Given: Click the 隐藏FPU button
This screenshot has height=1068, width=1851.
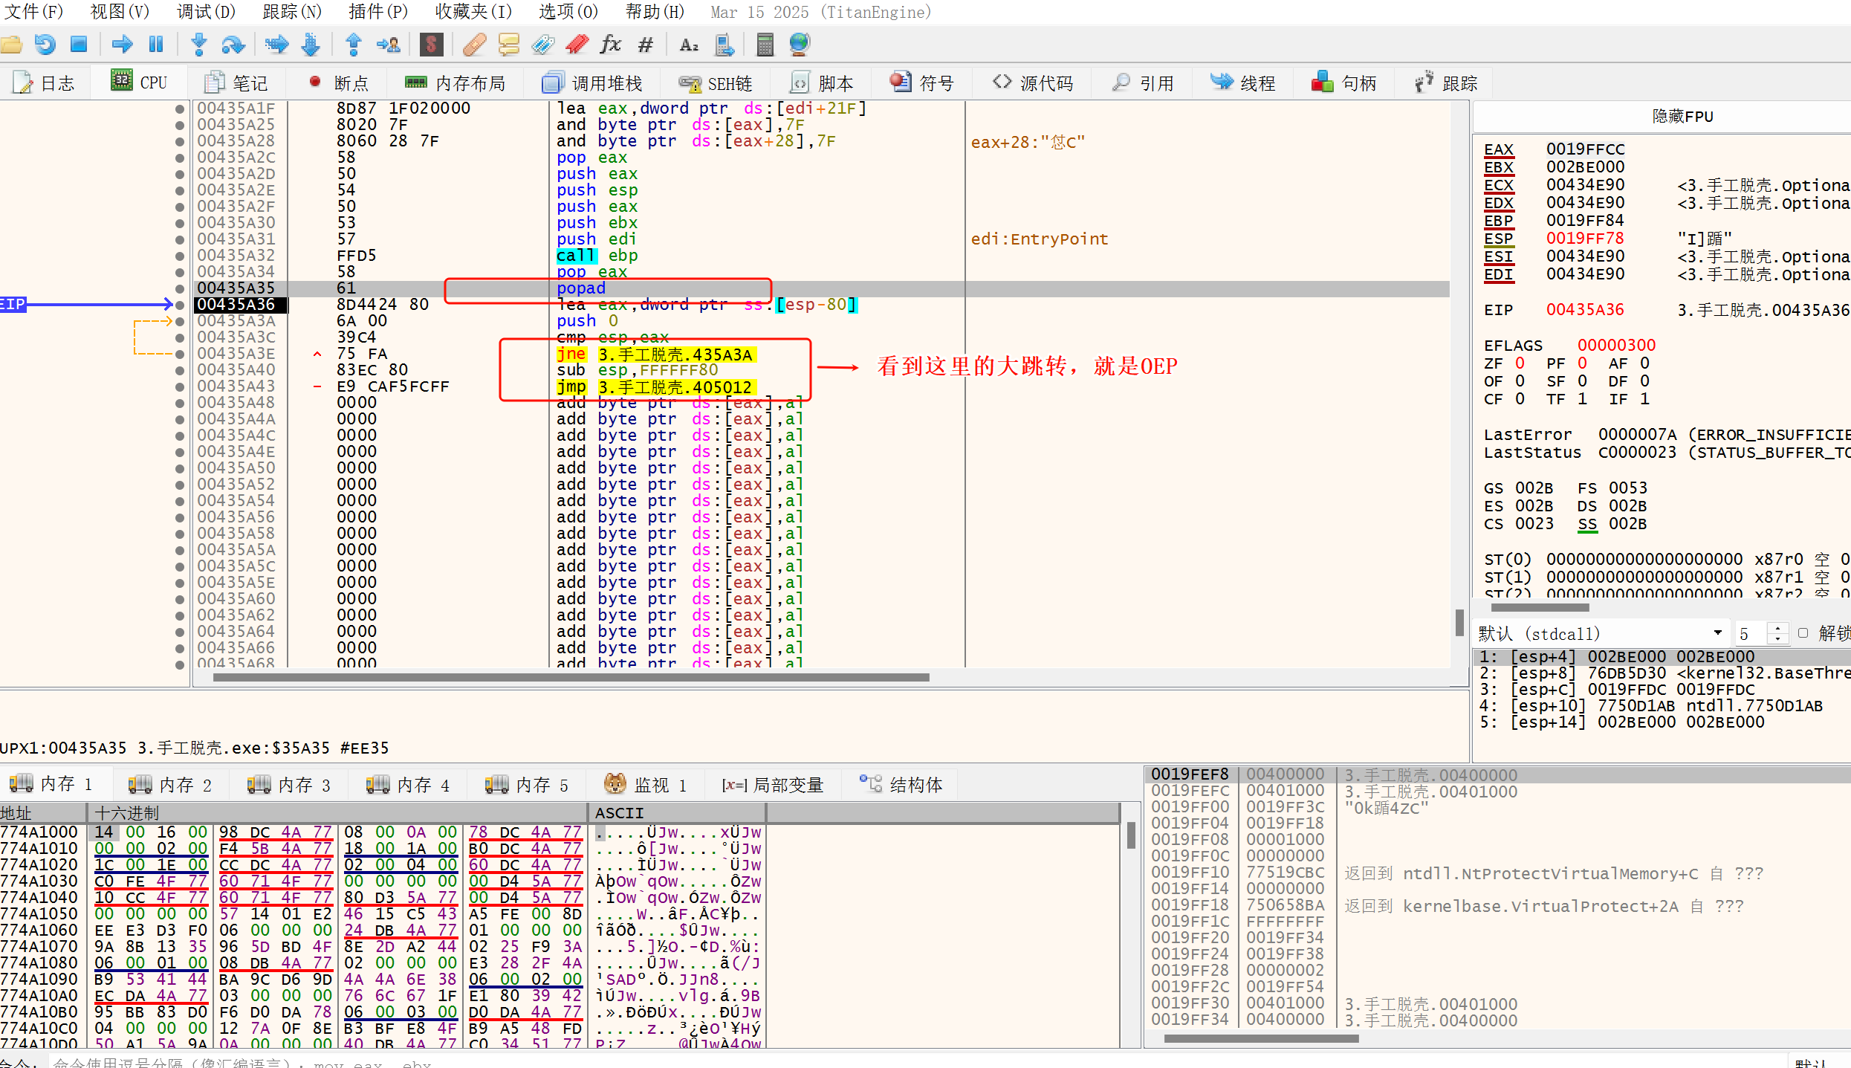Looking at the screenshot, I should click(1682, 117).
